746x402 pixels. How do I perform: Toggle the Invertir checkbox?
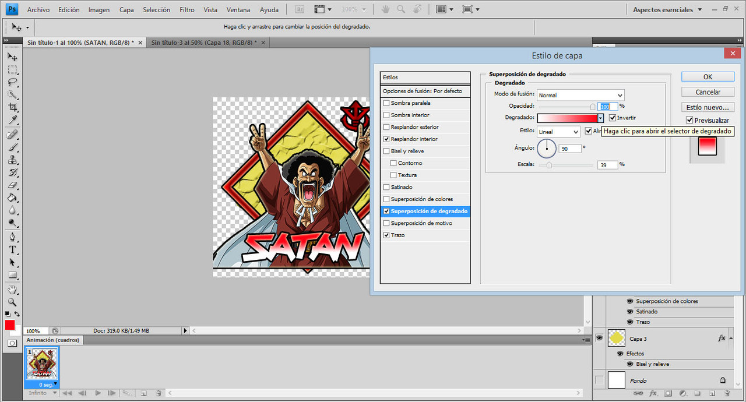point(612,118)
